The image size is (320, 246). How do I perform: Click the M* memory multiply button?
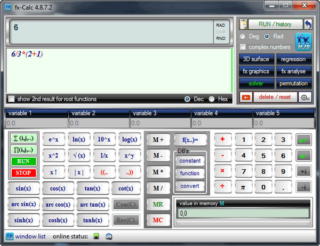(x=158, y=172)
